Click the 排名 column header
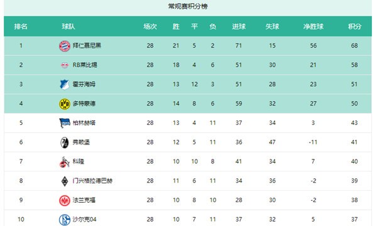The width and height of the screenshot is (377, 226). point(21,26)
